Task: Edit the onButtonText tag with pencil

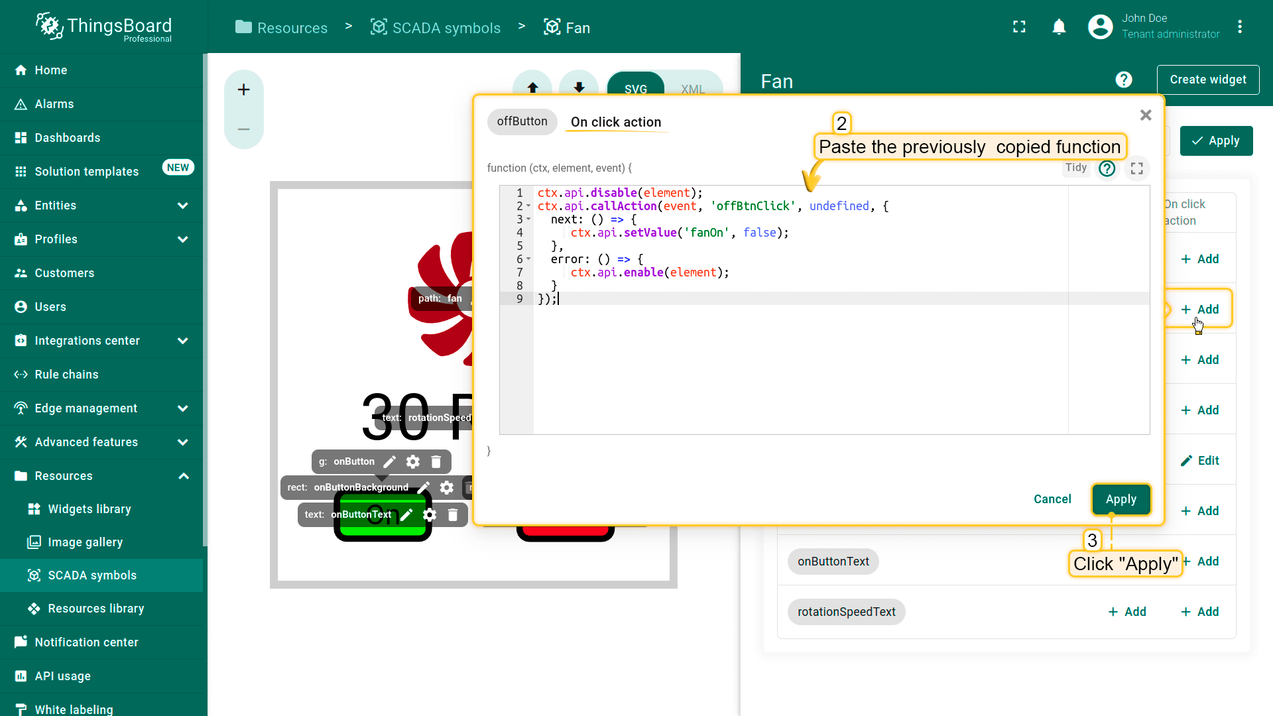Action: point(406,514)
